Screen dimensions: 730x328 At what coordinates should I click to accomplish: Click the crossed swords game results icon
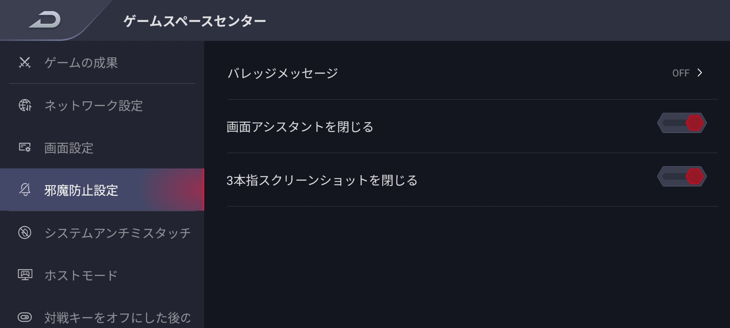25,63
